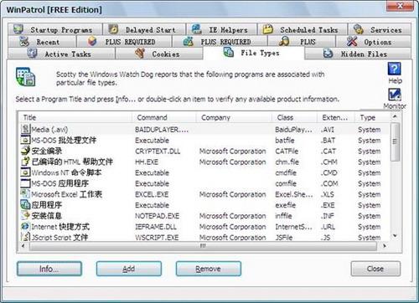
Task: Select the CRYPTEXT.DLL command entry
Action: [x=158, y=151]
